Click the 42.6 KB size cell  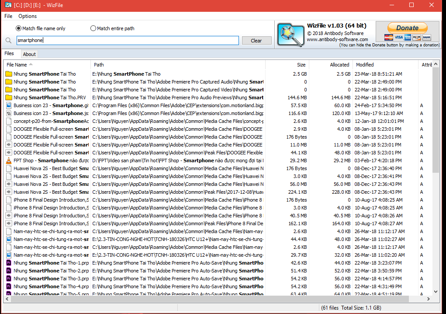click(299, 263)
